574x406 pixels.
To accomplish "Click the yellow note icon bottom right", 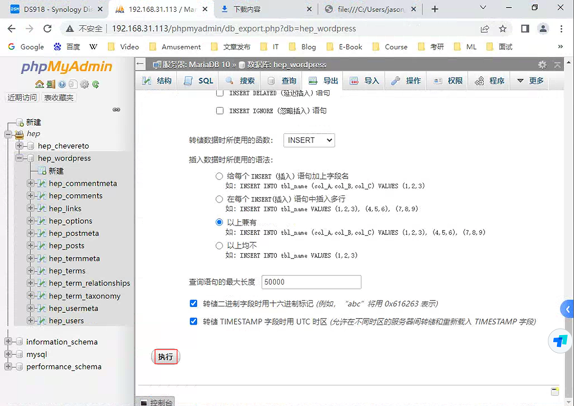I will point(555,391).
